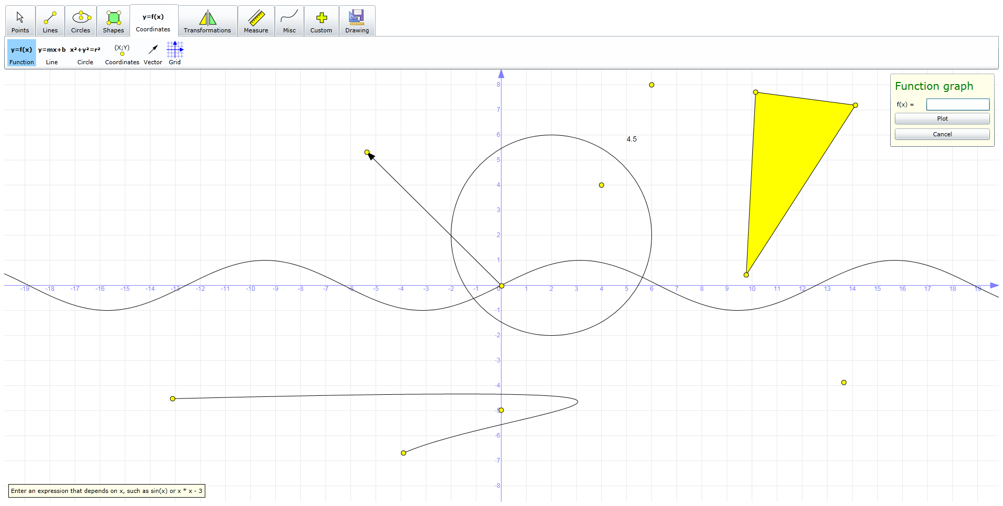Select the y=mx+b Line tool
Viewport: 1003px width, 506px height.
click(x=52, y=53)
